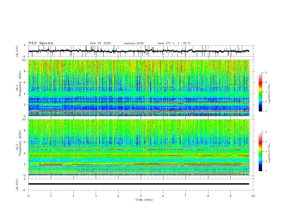
Task: Click the "-7" tick on ch.2 colorbar
Action: coord(266,171)
